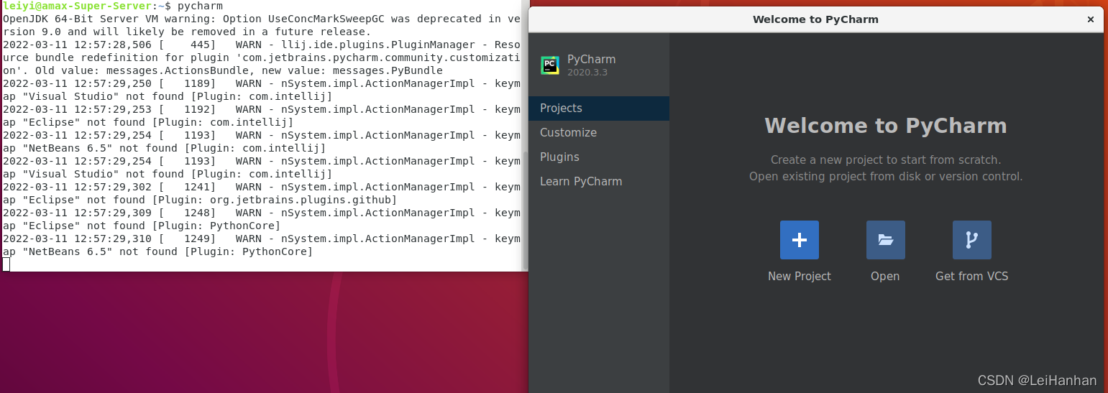Click the 'OpenJDK 64-Bit Server VM warning' line
The image size is (1108, 393).
(262, 19)
